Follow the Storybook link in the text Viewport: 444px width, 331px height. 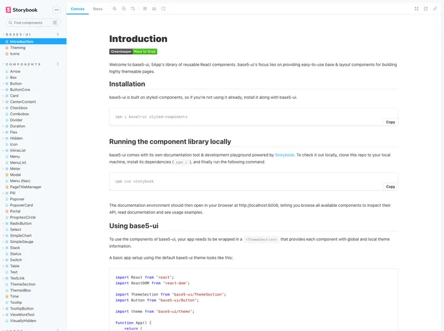coord(285,155)
